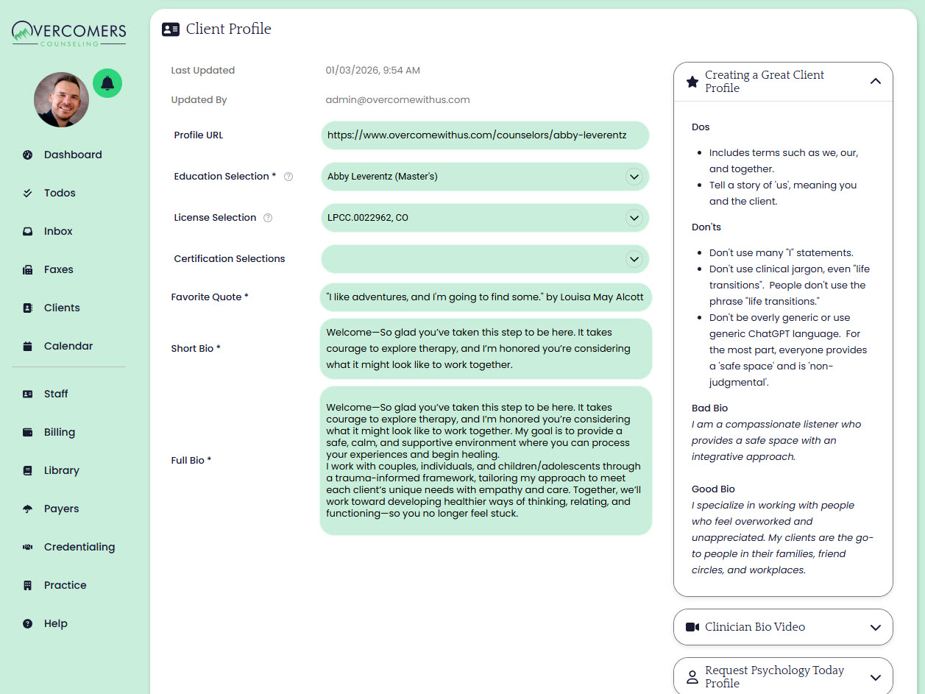This screenshot has width=925, height=694.
Task: Open the Library page
Action: pyautogui.click(x=62, y=470)
